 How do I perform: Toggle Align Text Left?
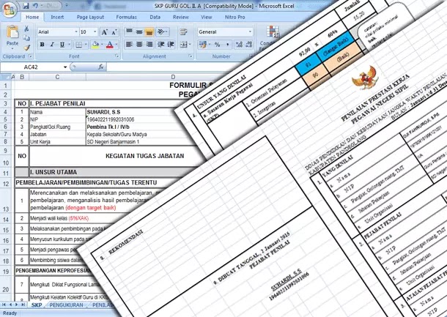point(129,45)
